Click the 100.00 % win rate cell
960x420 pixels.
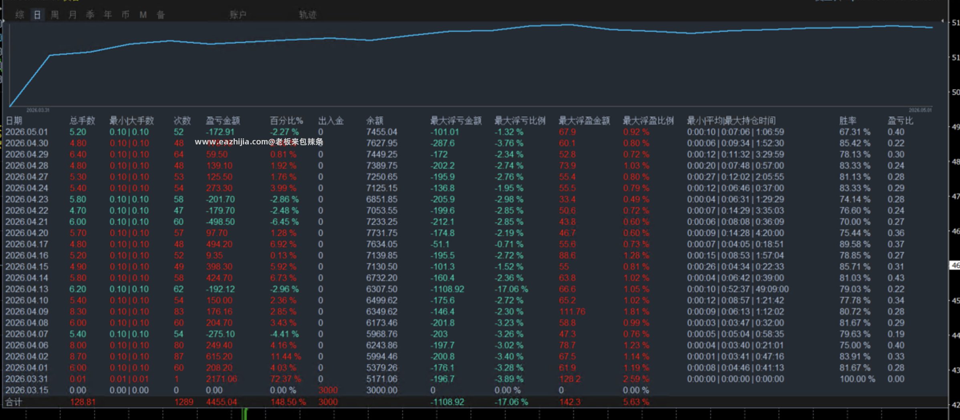857,379
